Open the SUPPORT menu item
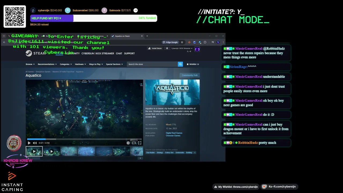 click(129, 53)
